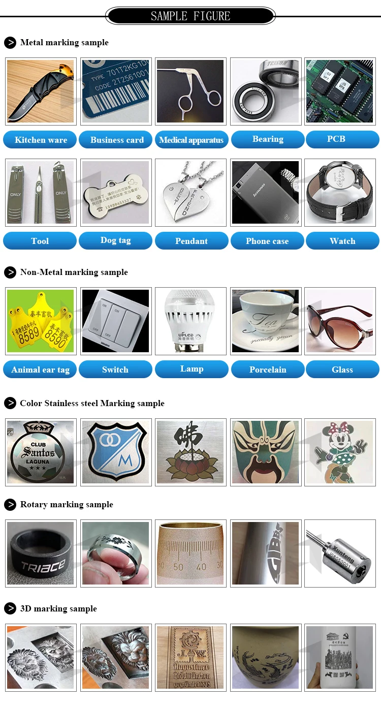This screenshot has height=707, width=381.
Task: Click the arrow icon beside Metal marking sample
Action: [10, 42]
